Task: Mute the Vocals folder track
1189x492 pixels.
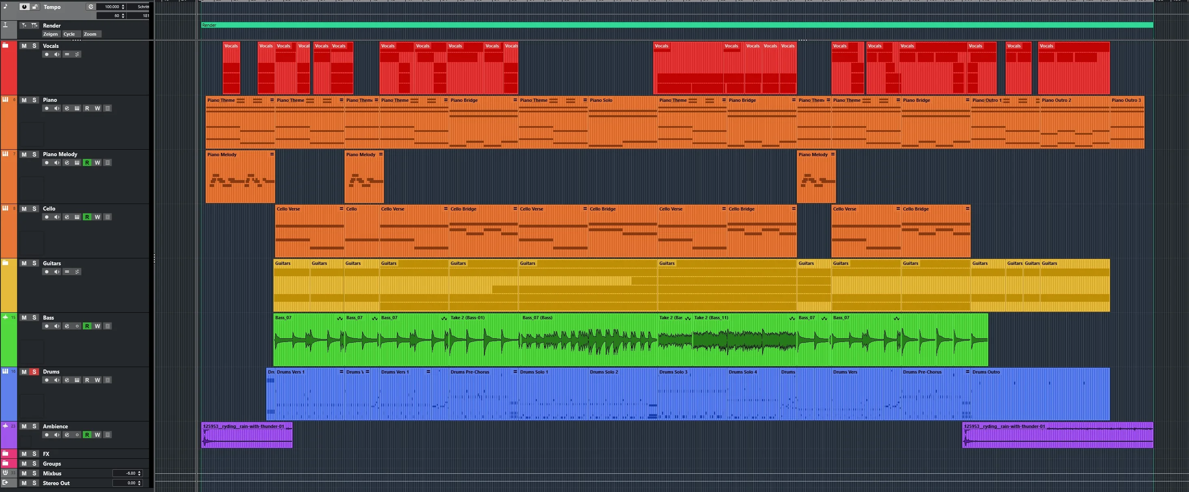Action: click(x=24, y=46)
